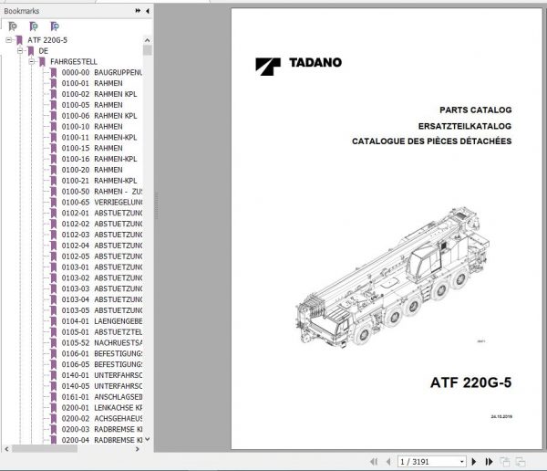This screenshot has height=471, width=547.
Task: Click the bookmark icon beside 0103-05 ABSTUETZUNG
Action: point(54,310)
